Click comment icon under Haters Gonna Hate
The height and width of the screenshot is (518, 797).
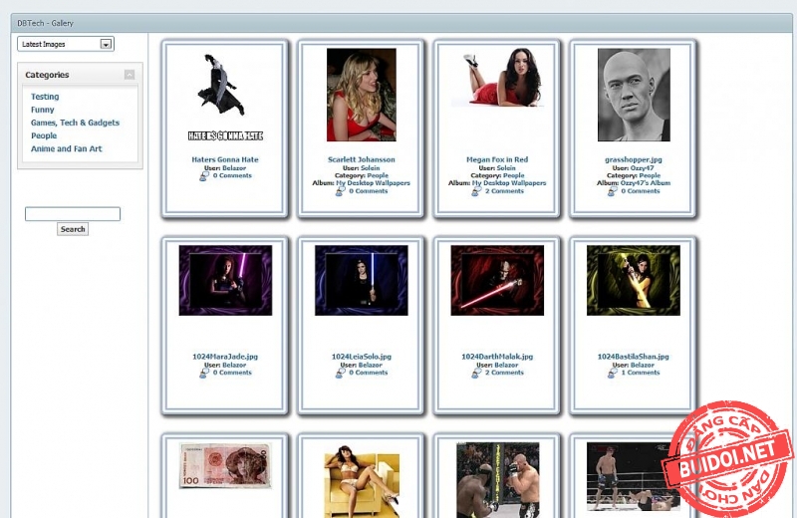point(204,175)
